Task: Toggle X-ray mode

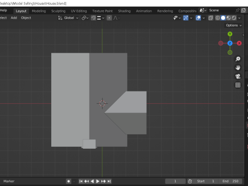Action: tap(211, 18)
